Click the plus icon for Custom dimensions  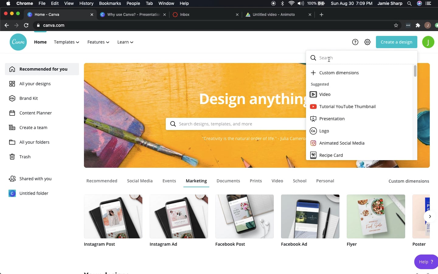pyautogui.click(x=313, y=73)
